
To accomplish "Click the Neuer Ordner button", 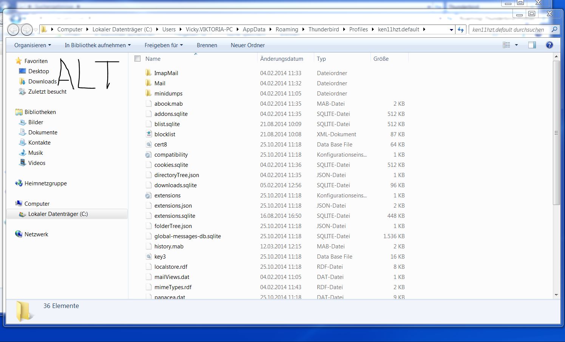I will pos(247,45).
